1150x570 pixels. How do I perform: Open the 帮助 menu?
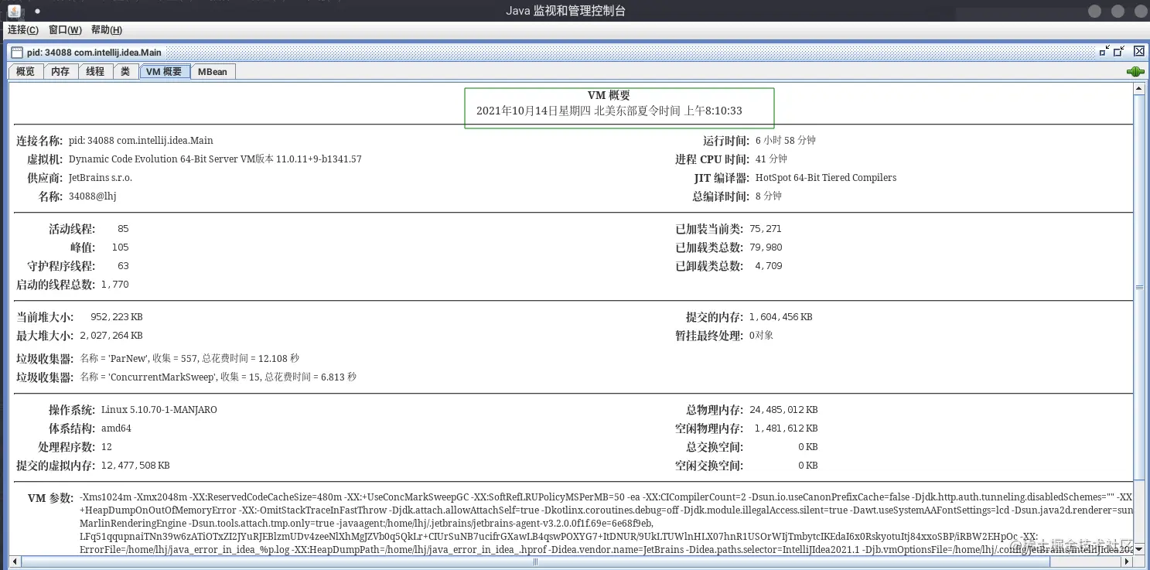tap(107, 30)
